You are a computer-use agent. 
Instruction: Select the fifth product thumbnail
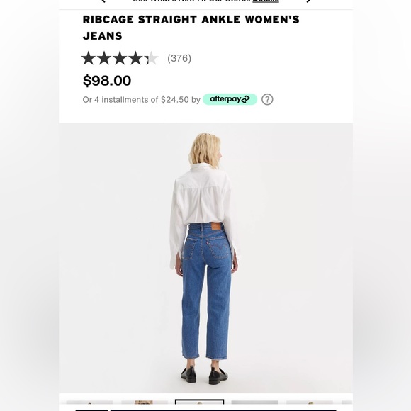[x=310, y=402]
